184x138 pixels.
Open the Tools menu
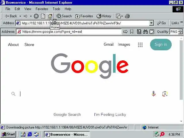click(x=56, y=9)
